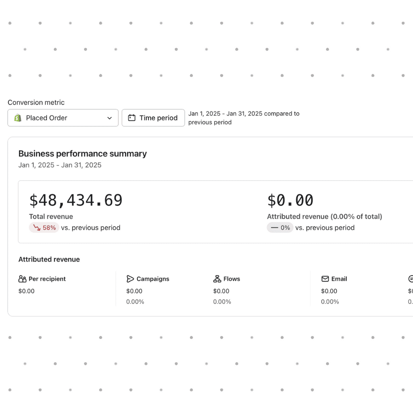413x413 pixels.
Task: Expand the Placed Order dropdown chevron
Action: point(109,118)
